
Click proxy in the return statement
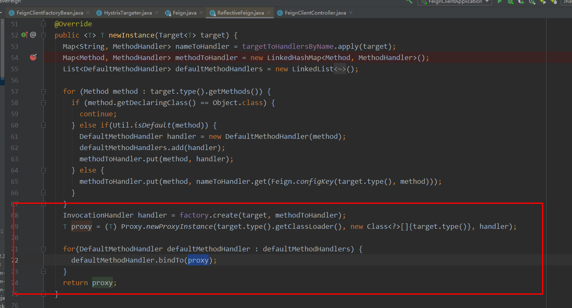point(102,283)
